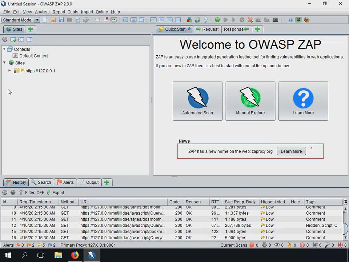Click the Export Context icon

pos(29,39)
